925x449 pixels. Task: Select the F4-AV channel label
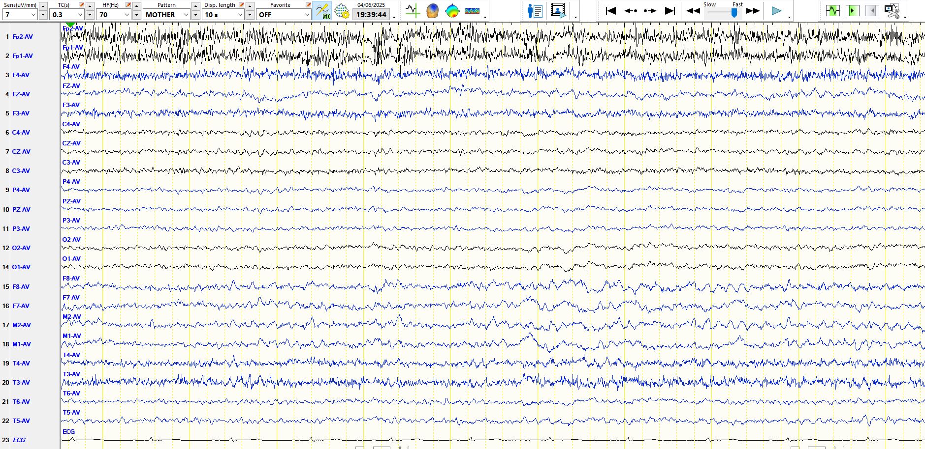click(x=21, y=75)
